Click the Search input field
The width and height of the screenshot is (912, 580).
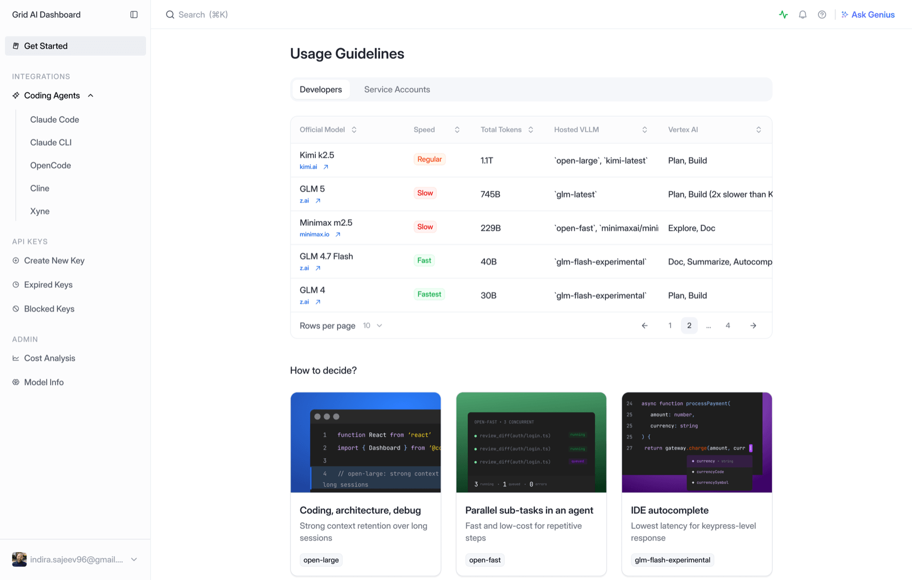tap(203, 14)
